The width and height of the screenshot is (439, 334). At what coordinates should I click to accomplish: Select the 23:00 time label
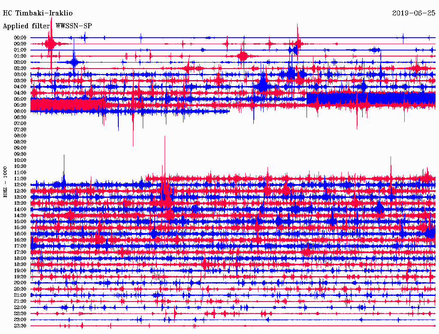pos(20,320)
